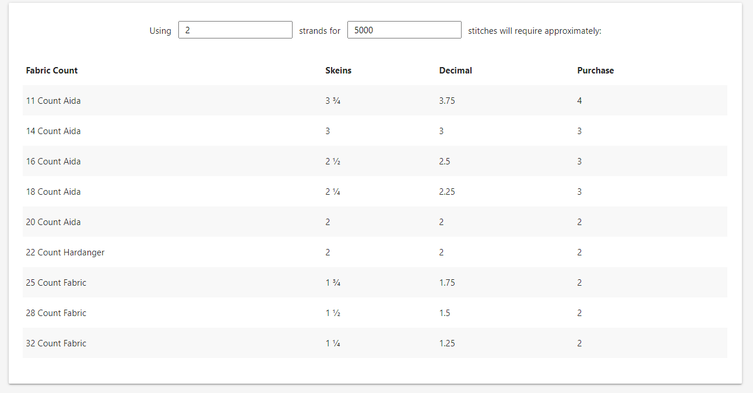The image size is (753, 393).
Task: Click the 16 Count Aida row label
Action: (x=53, y=161)
